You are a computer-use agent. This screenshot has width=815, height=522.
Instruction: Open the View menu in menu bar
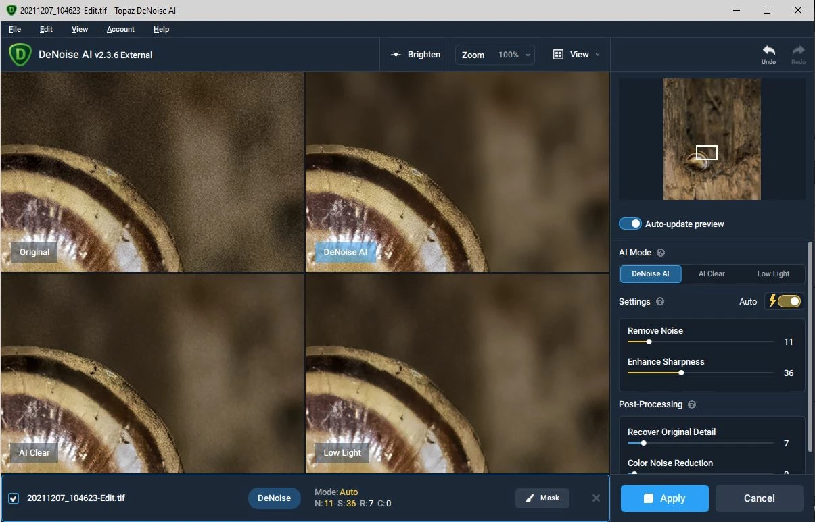[80, 30]
